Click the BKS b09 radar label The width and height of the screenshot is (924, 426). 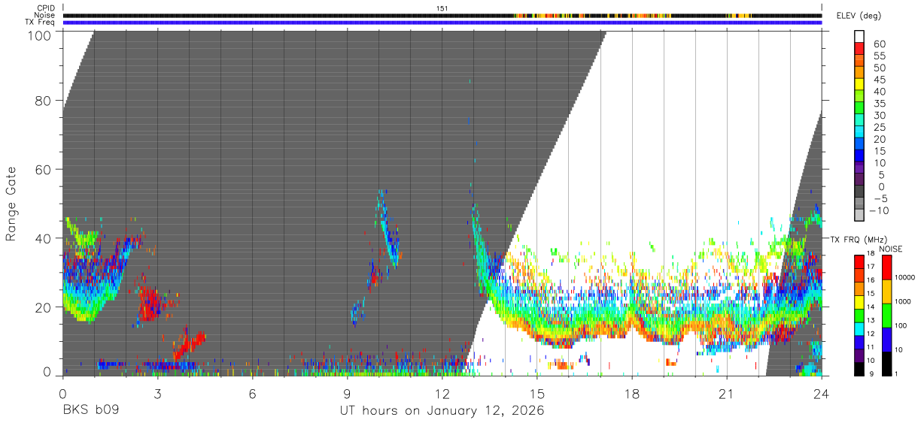[90, 411]
